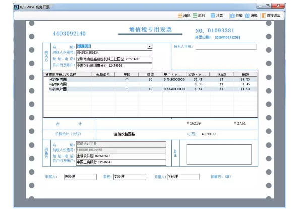
Task: Click the 数量 column header
Action: pos(150,74)
